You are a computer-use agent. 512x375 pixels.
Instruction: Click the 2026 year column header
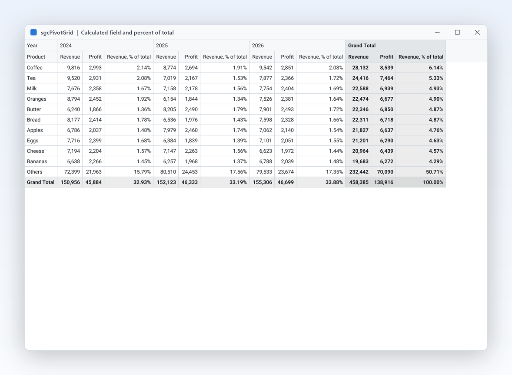(297, 46)
